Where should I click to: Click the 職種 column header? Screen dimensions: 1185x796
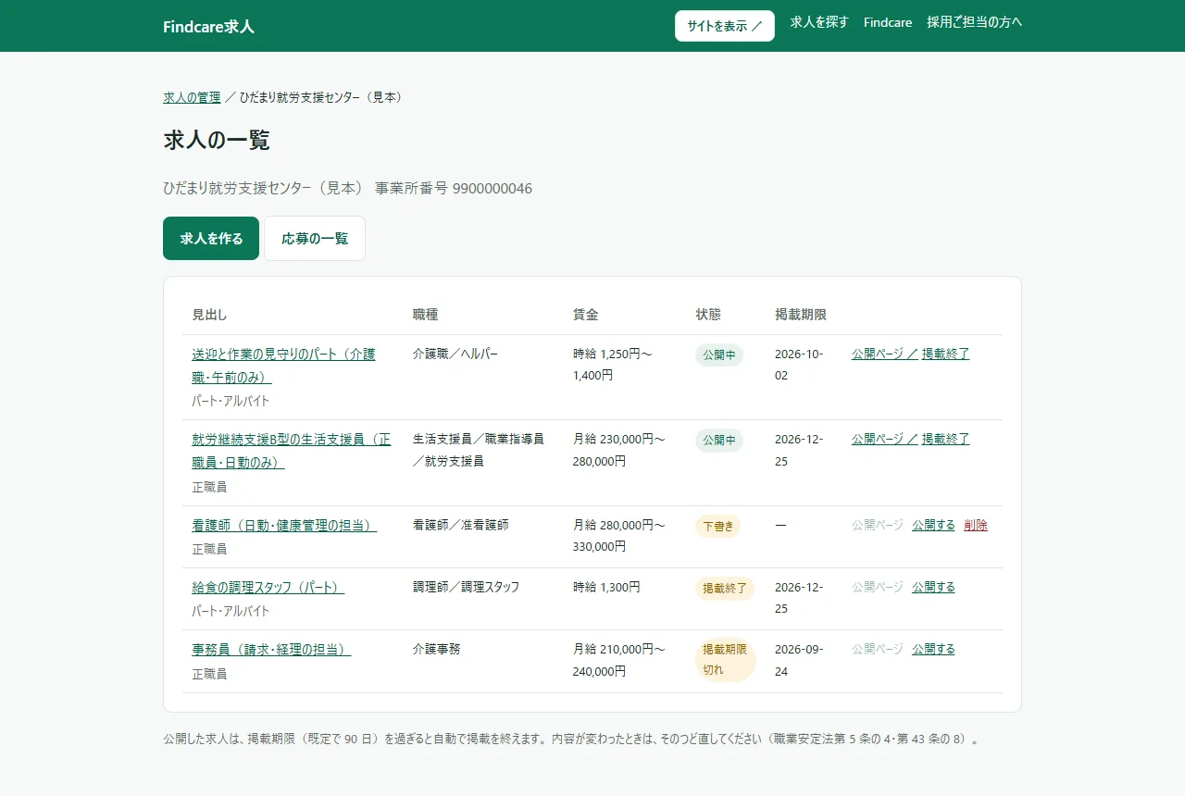coord(425,315)
